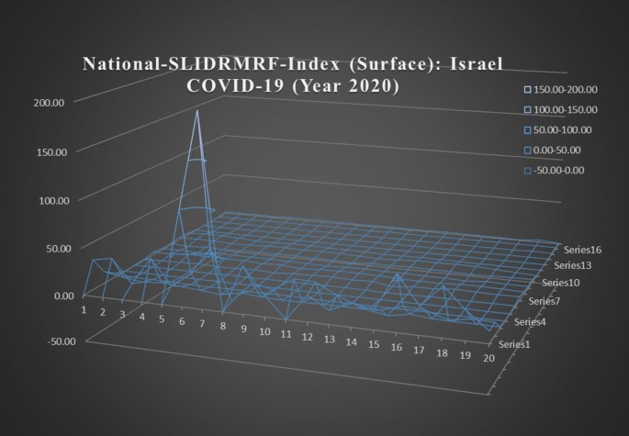Click horizontal axis category 16
629x436 pixels.
point(397,347)
